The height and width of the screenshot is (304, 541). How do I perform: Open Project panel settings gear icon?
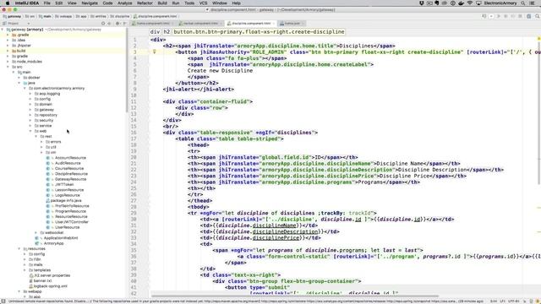(117, 24)
